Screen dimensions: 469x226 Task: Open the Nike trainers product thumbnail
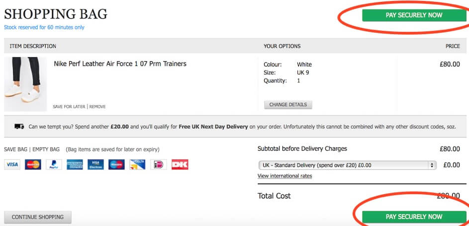pyautogui.click(x=25, y=84)
